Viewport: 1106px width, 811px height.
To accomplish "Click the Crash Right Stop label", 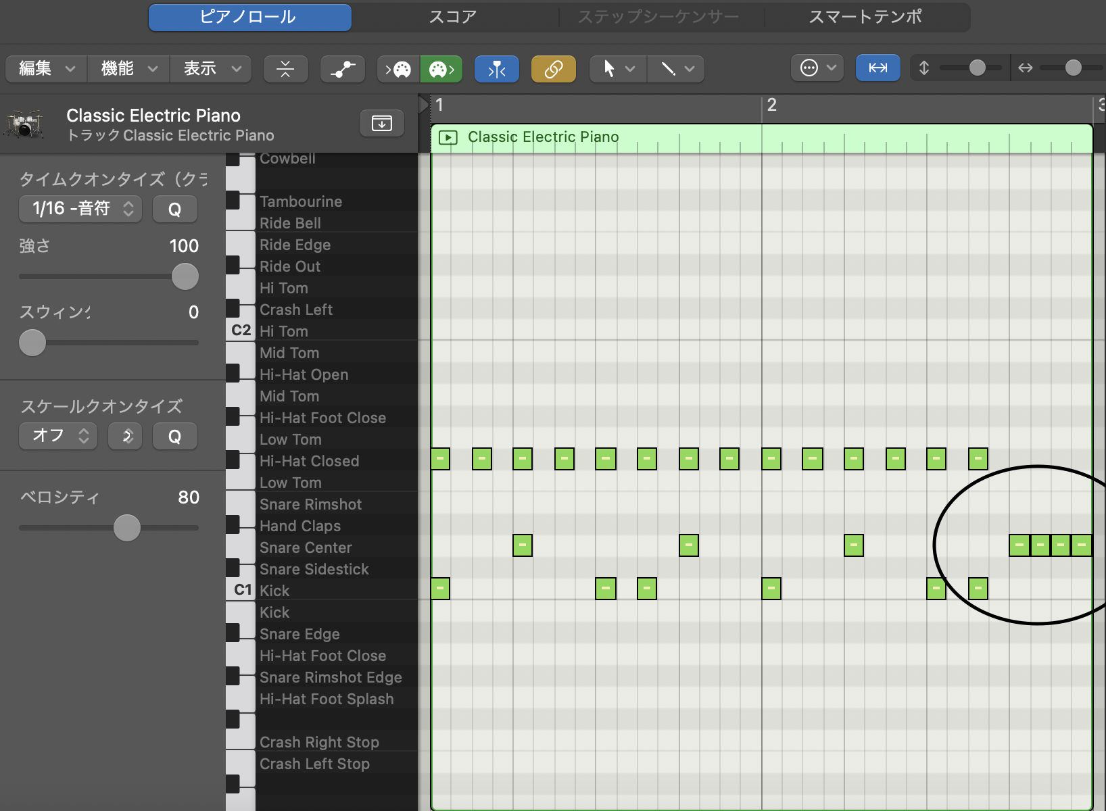I will (319, 742).
